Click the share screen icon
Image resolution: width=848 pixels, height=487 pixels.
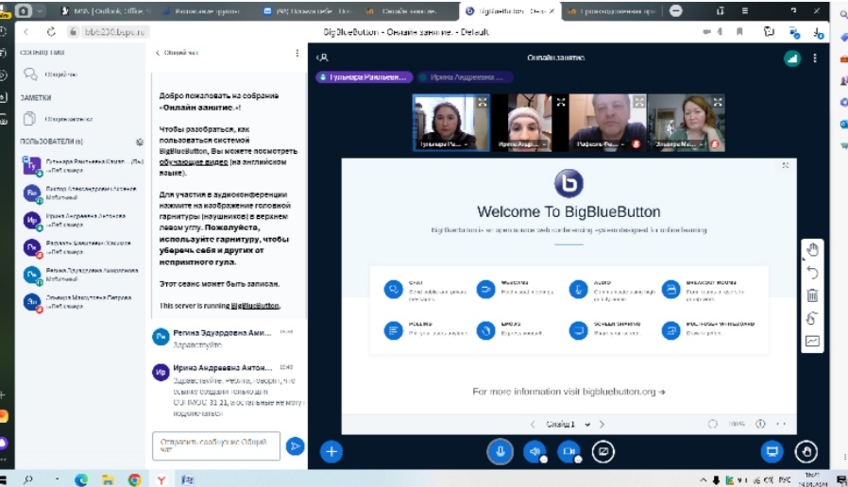[x=604, y=451]
